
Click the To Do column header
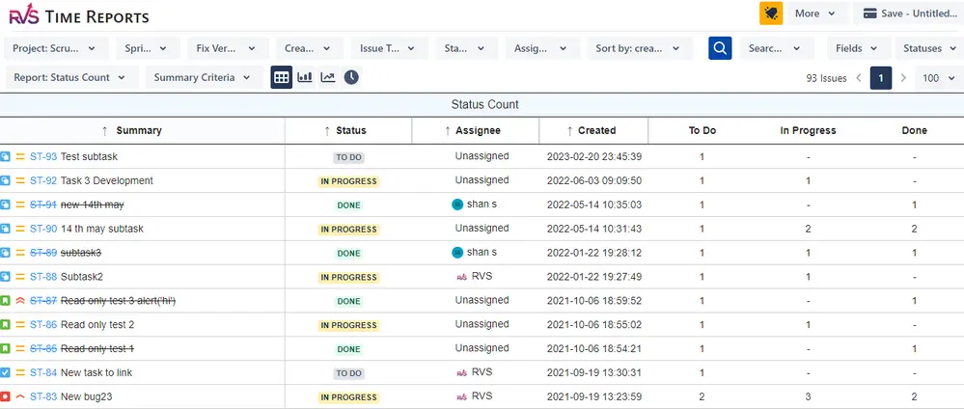point(702,130)
